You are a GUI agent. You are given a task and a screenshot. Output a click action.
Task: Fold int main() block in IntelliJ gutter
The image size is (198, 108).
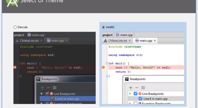[107, 63]
